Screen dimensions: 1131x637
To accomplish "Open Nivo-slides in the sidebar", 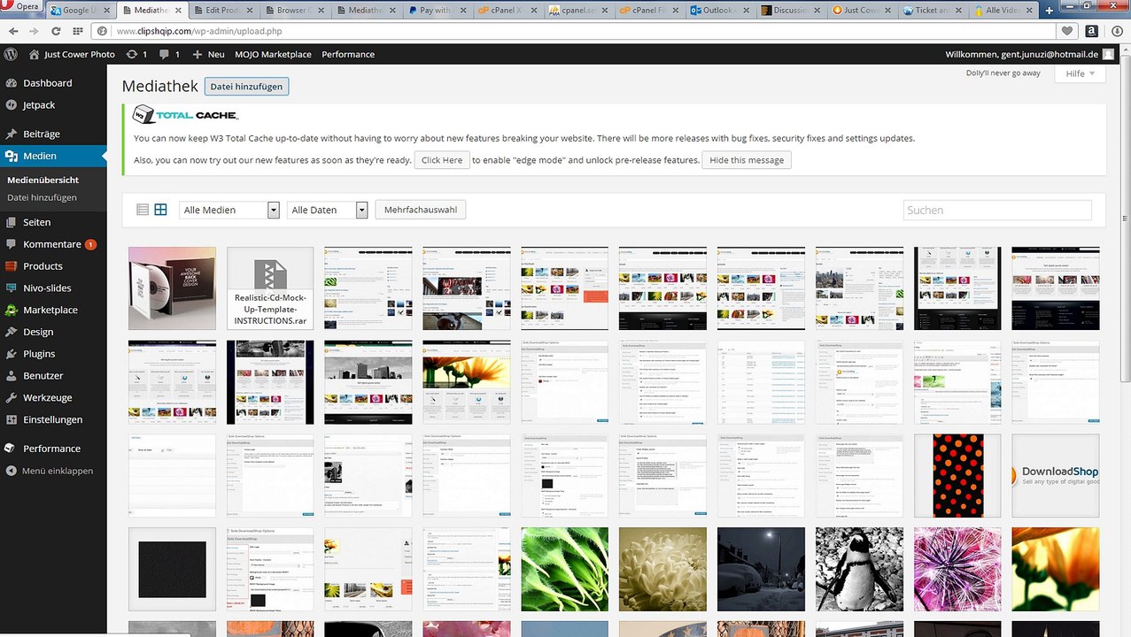I will click(x=53, y=288).
